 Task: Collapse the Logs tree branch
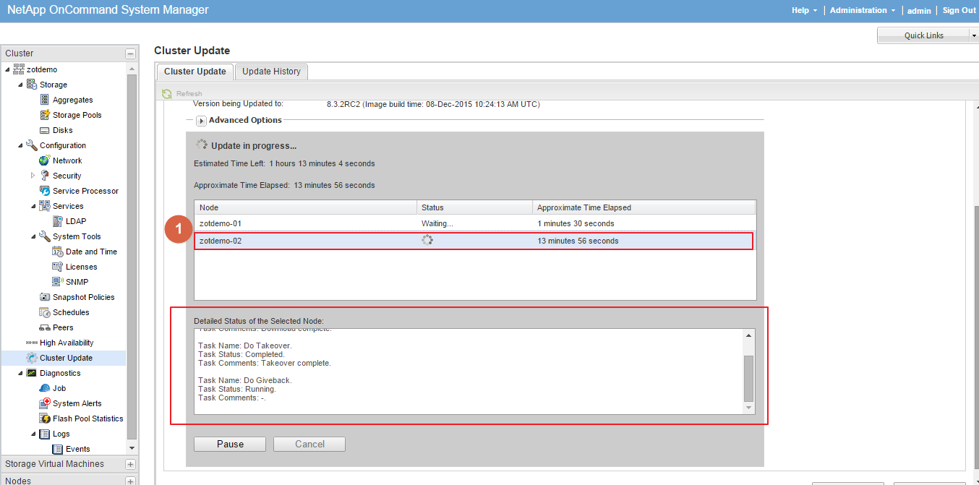pos(34,434)
